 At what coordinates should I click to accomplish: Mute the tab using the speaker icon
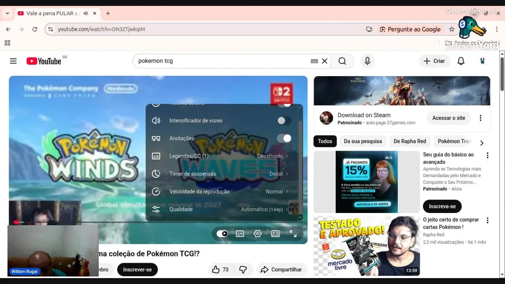(x=86, y=13)
